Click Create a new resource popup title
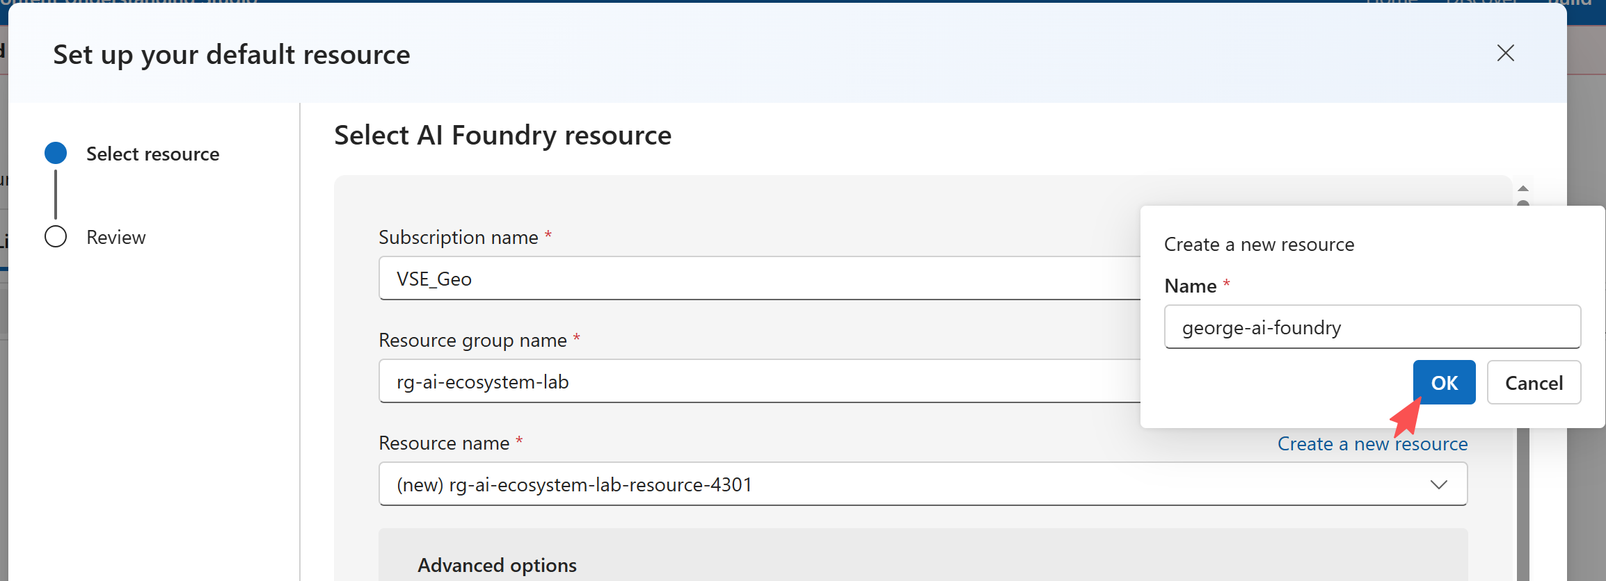The height and width of the screenshot is (581, 1606). click(1259, 245)
